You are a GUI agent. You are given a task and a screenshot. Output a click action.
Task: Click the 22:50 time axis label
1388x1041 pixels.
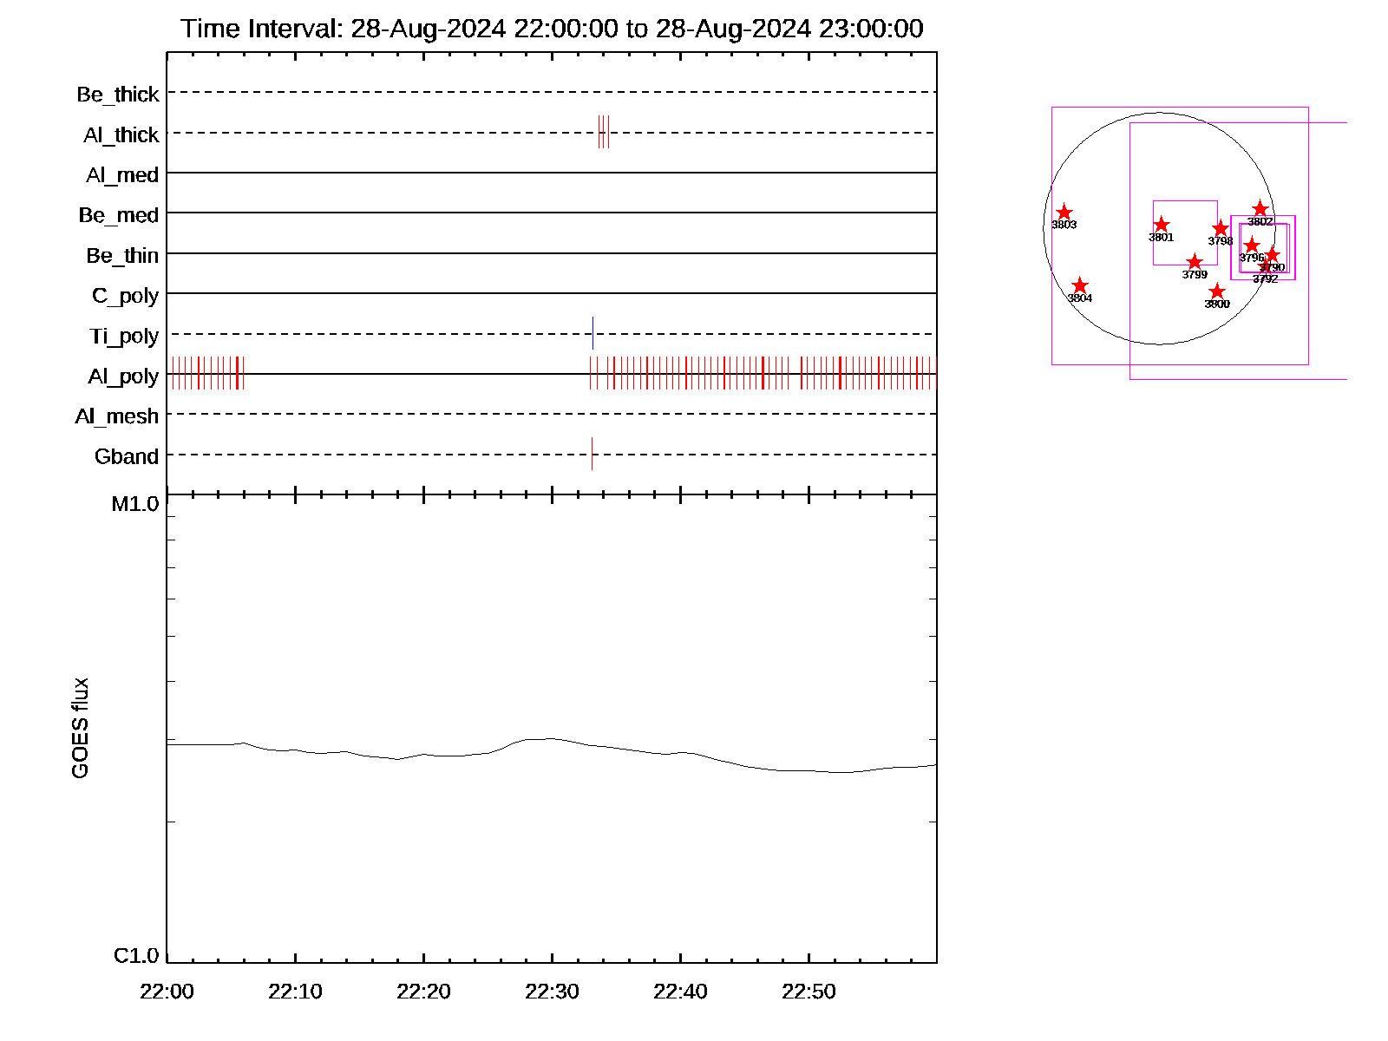(809, 992)
